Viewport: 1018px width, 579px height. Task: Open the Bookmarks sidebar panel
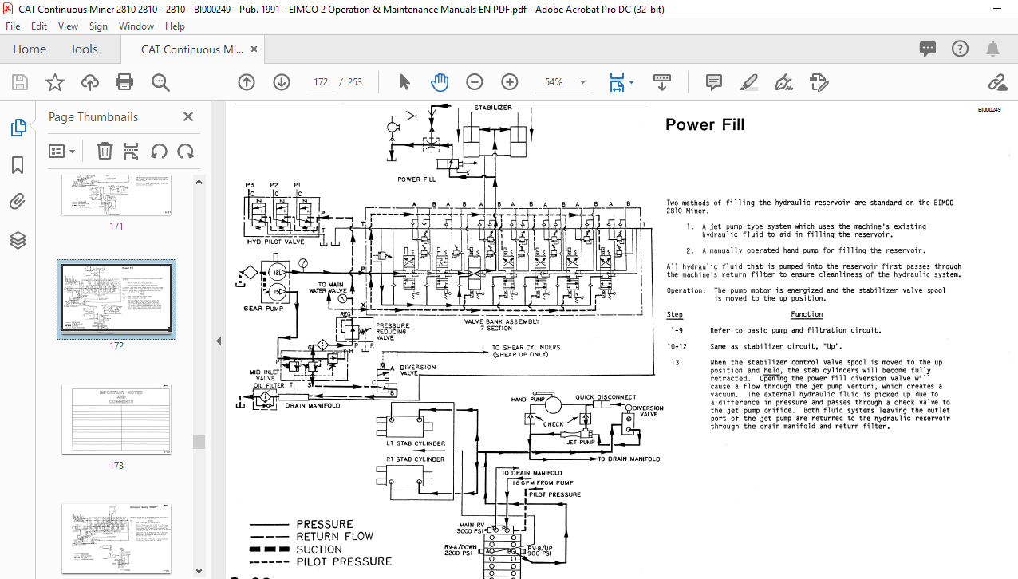18,165
